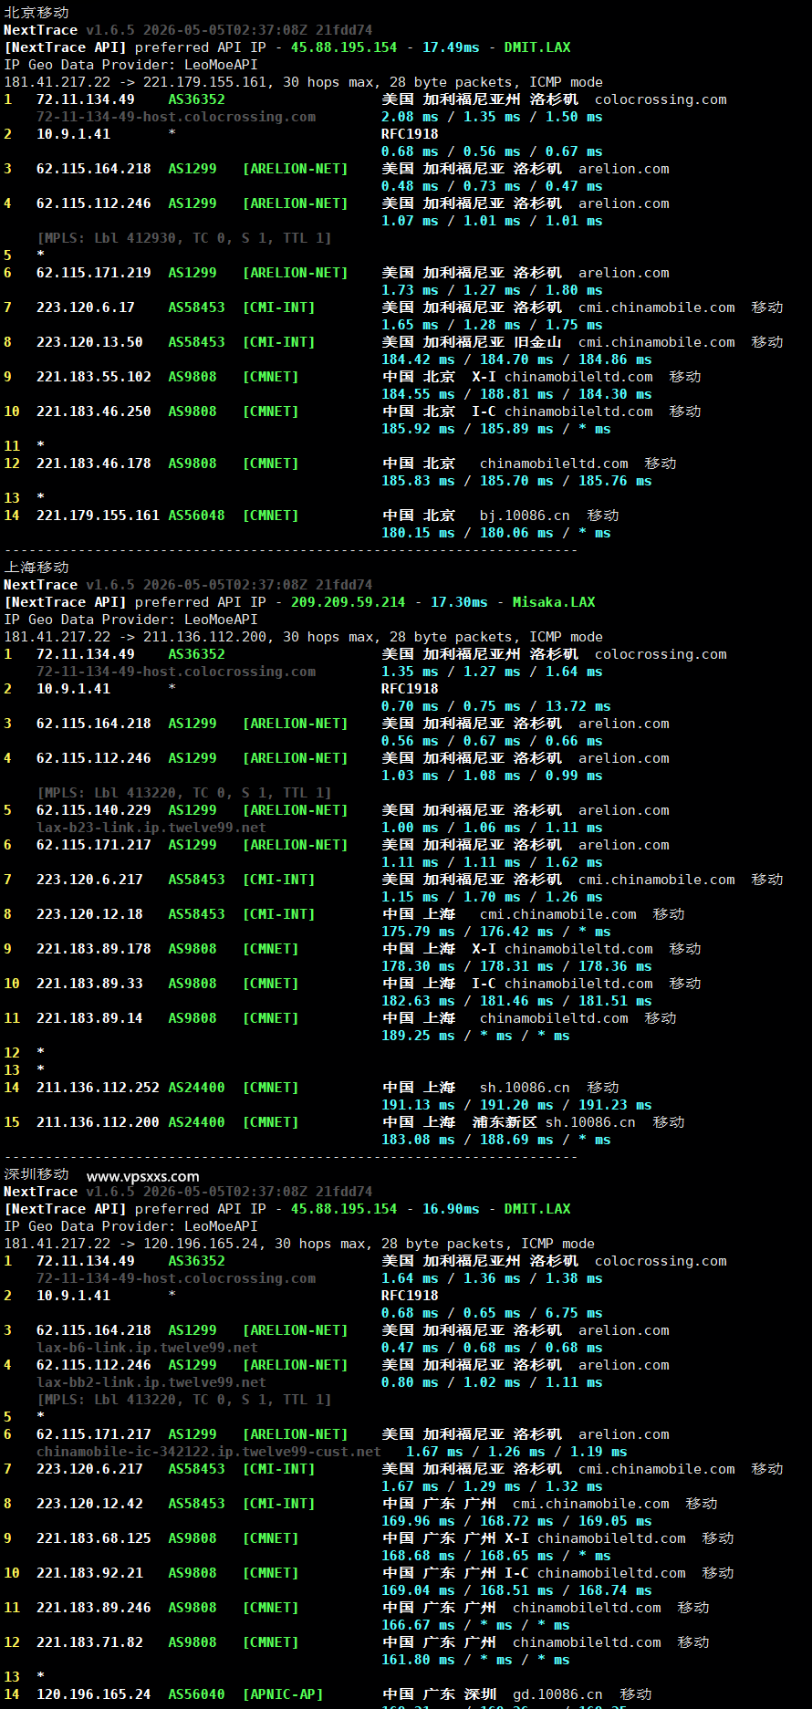Viewport: 812px width, 1709px height.
Task: Click the 北京移动 section heading
Action: click(36, 13)
